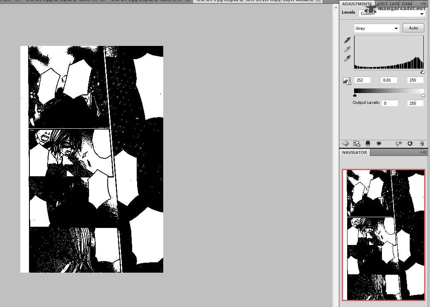Open the Adjustments panel options menu
The width and height of the screenshot is (430, 307).
click(423, 4)
